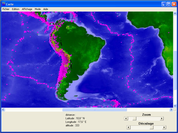Viewport: 178px width, 133px height.
Task: Click the vertical scrollbar thumb beside the map
Action: pyautogui.click(x=175, y=70)
